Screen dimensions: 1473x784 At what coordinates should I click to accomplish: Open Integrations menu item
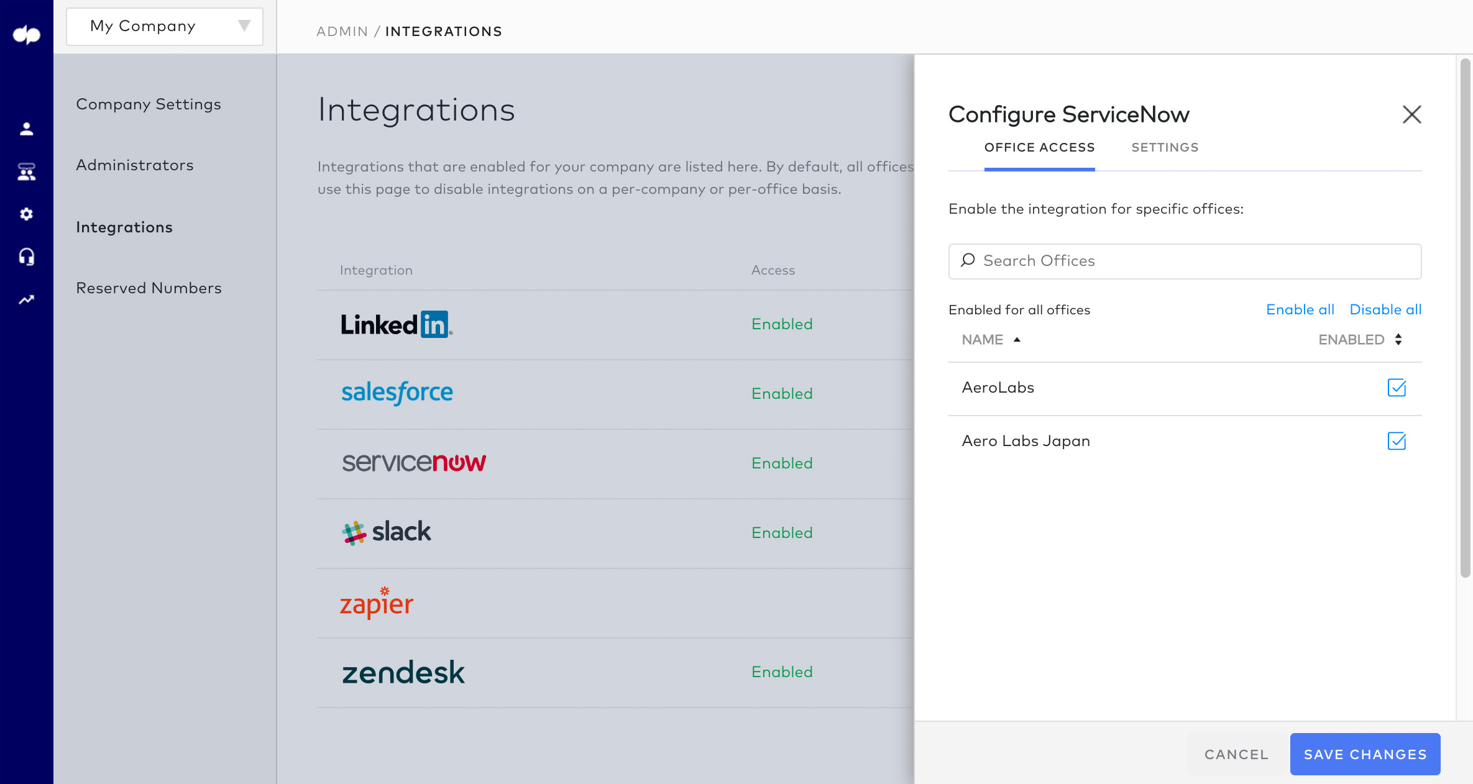124,227
